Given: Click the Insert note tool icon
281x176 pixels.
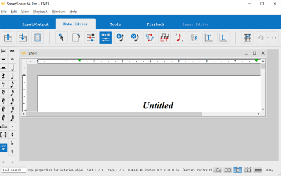Looking at the screenshot, I should coord(120,38).
